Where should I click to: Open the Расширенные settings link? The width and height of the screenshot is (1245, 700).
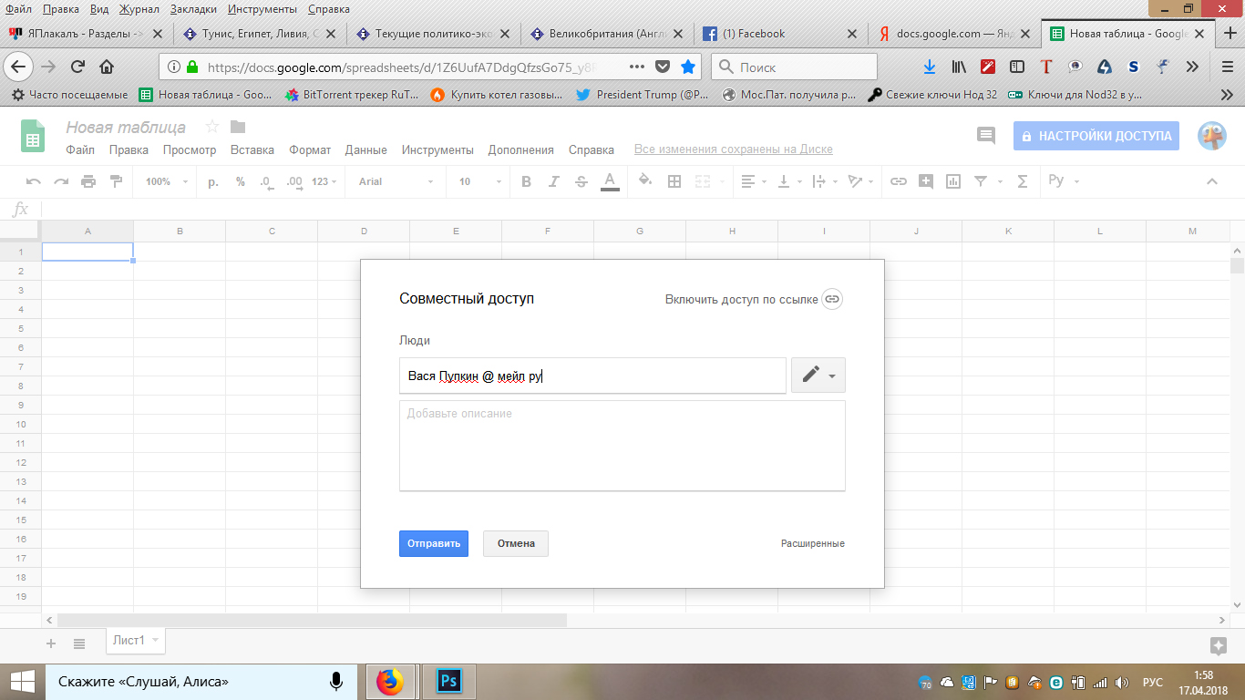813,543
